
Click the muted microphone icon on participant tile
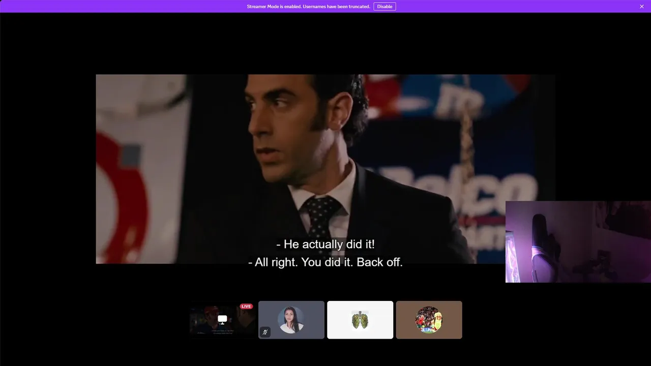pyautogui.click(x=265, y=332)
